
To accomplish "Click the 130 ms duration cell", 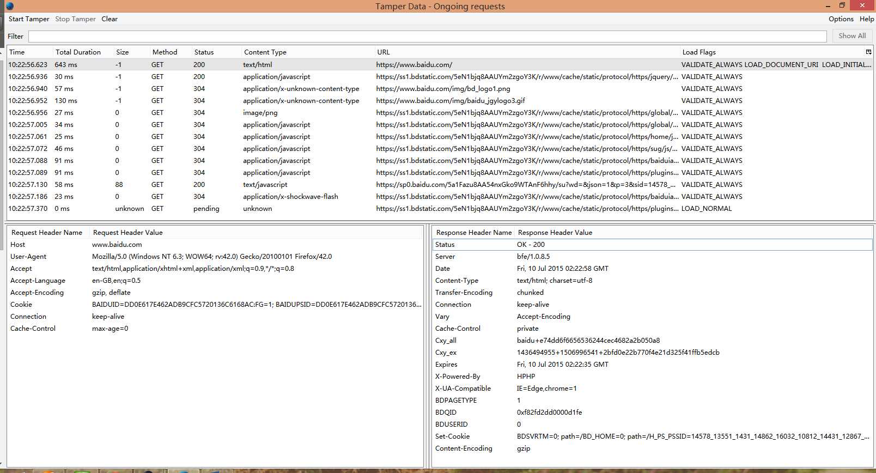I will click(x=65, y=101).
